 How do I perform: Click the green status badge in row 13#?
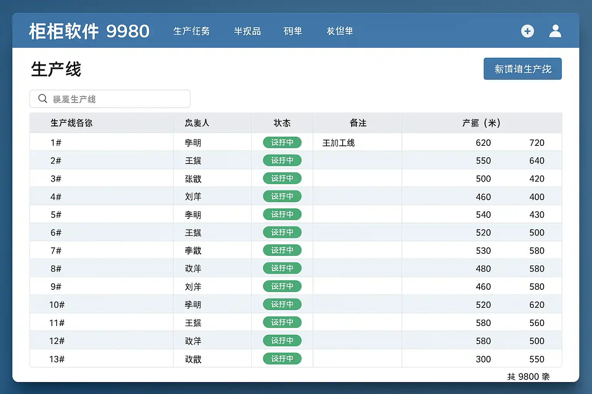pos(282,359)
